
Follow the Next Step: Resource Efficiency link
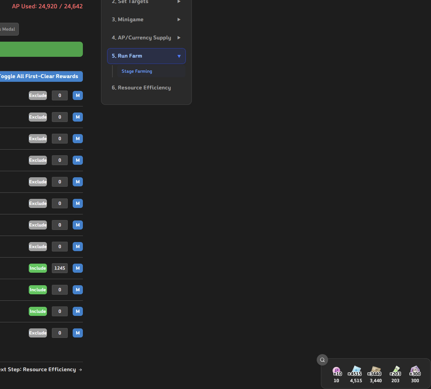coord(41,369)
